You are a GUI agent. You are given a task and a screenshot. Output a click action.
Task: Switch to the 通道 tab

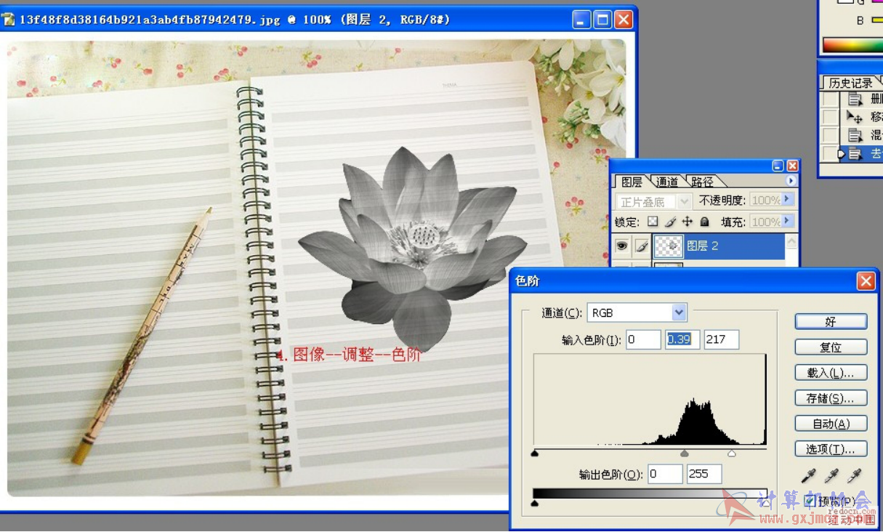tap(666, 182)
